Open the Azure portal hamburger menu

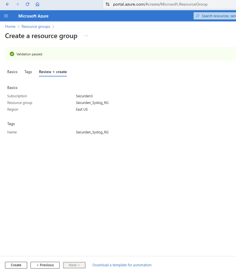(6, 16)
